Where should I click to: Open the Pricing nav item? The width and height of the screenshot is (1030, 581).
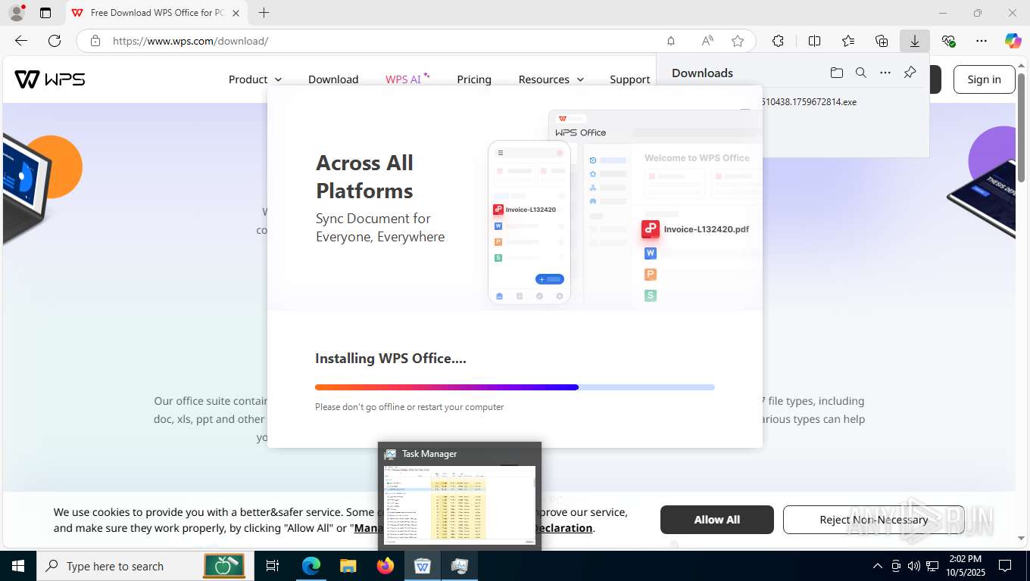(474, 79)
